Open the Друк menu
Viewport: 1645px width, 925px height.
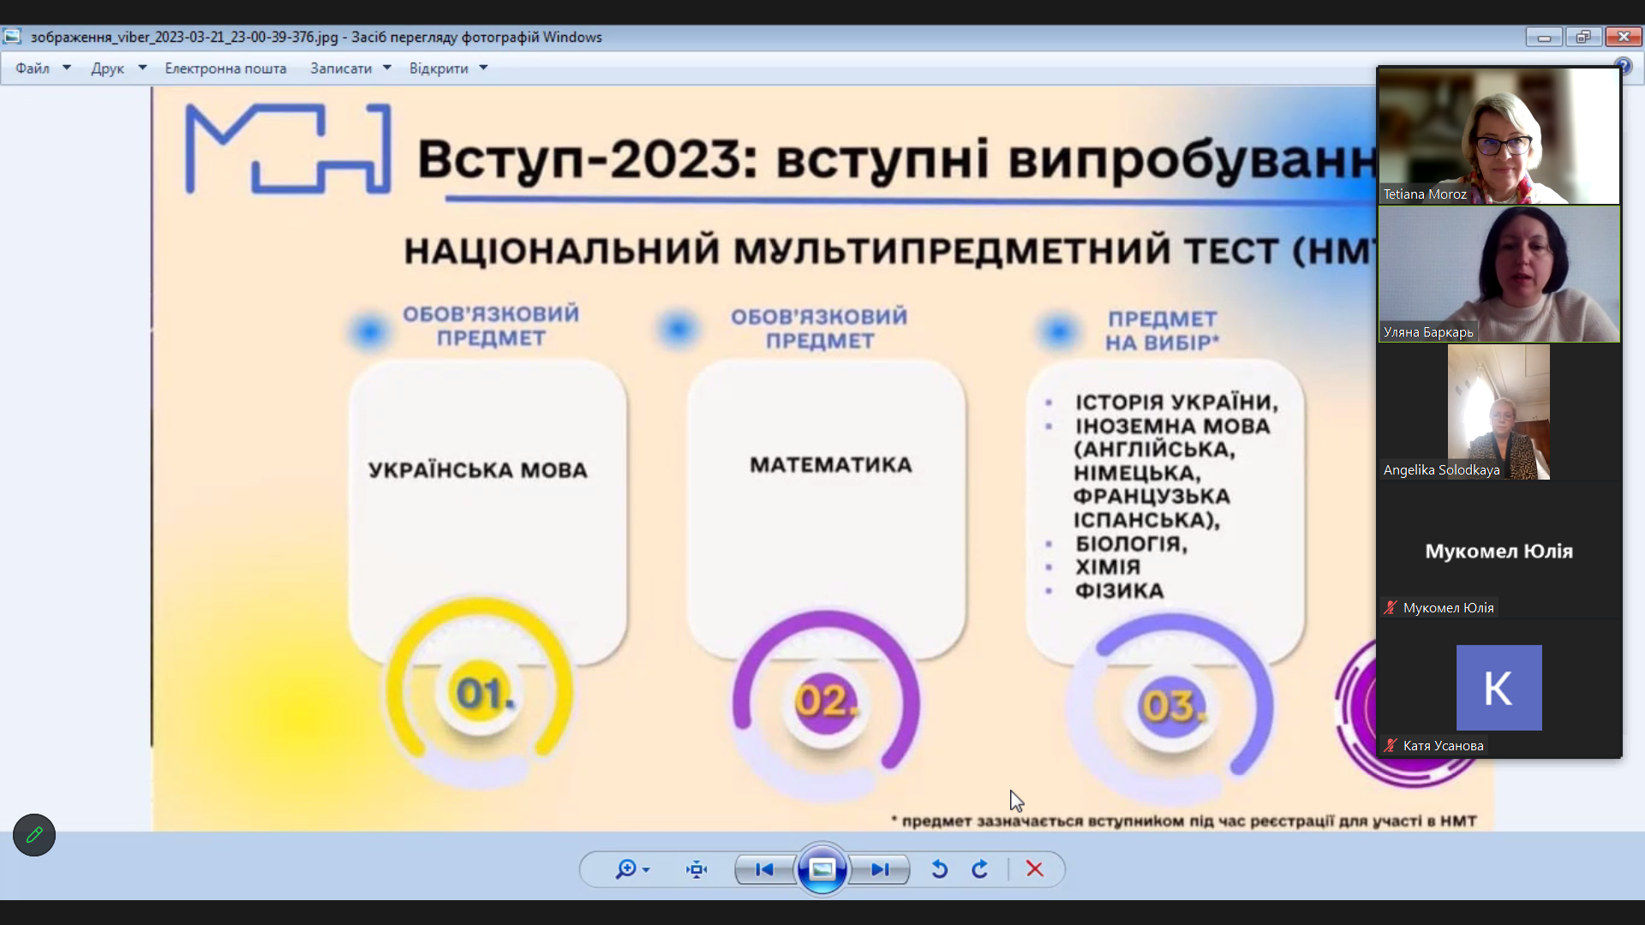(107, 69)
